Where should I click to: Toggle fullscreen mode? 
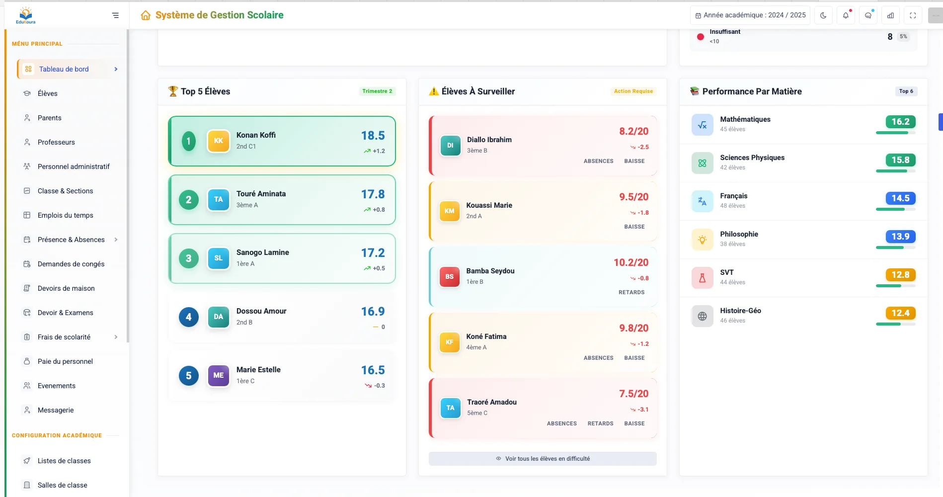[913, 15]
